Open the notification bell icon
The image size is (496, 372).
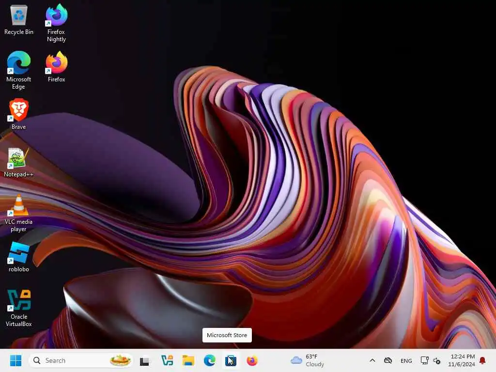coord(483,360)
